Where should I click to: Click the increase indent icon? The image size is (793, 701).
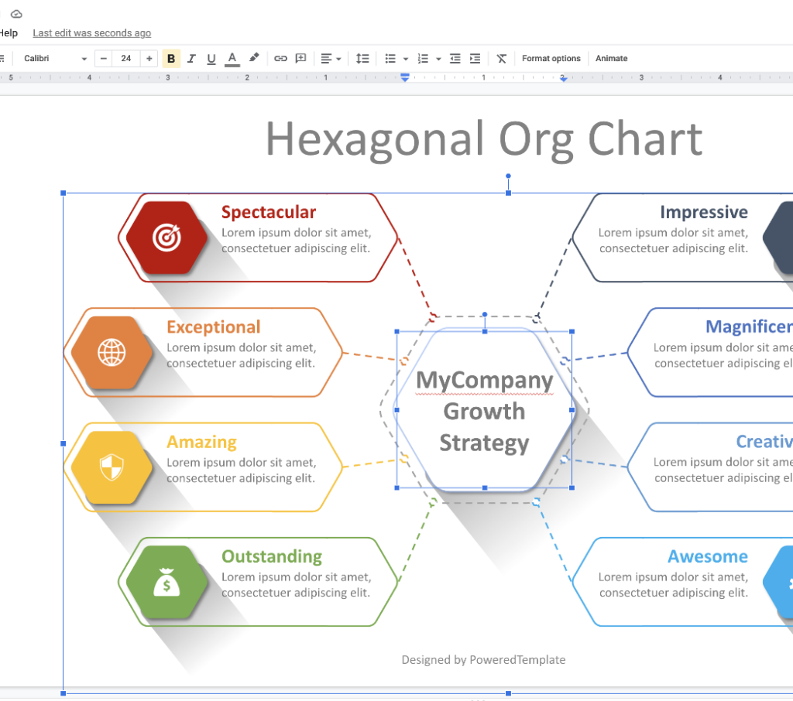(475, 59)
